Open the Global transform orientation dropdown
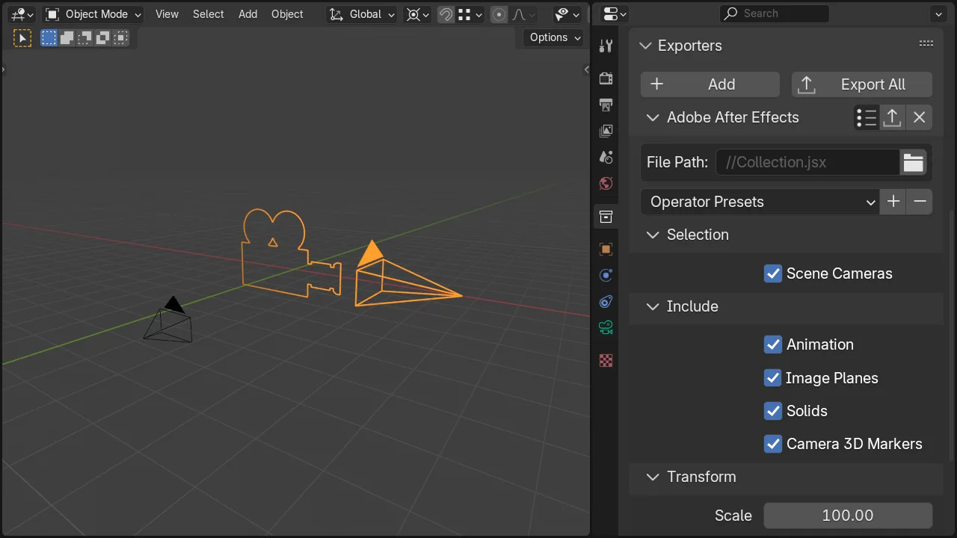Viewport: 957px width, 538px height. [362, 14]
